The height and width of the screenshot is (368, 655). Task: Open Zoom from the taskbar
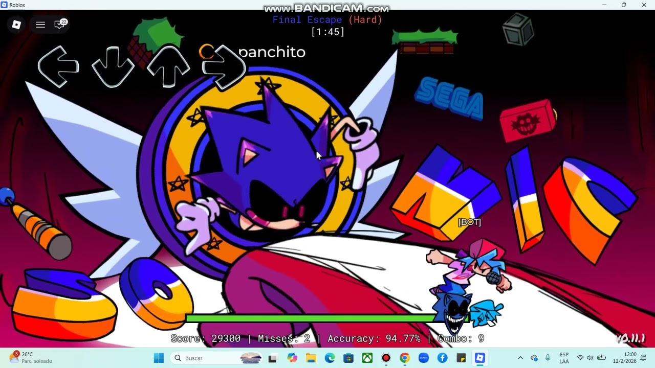coord(424,358)
